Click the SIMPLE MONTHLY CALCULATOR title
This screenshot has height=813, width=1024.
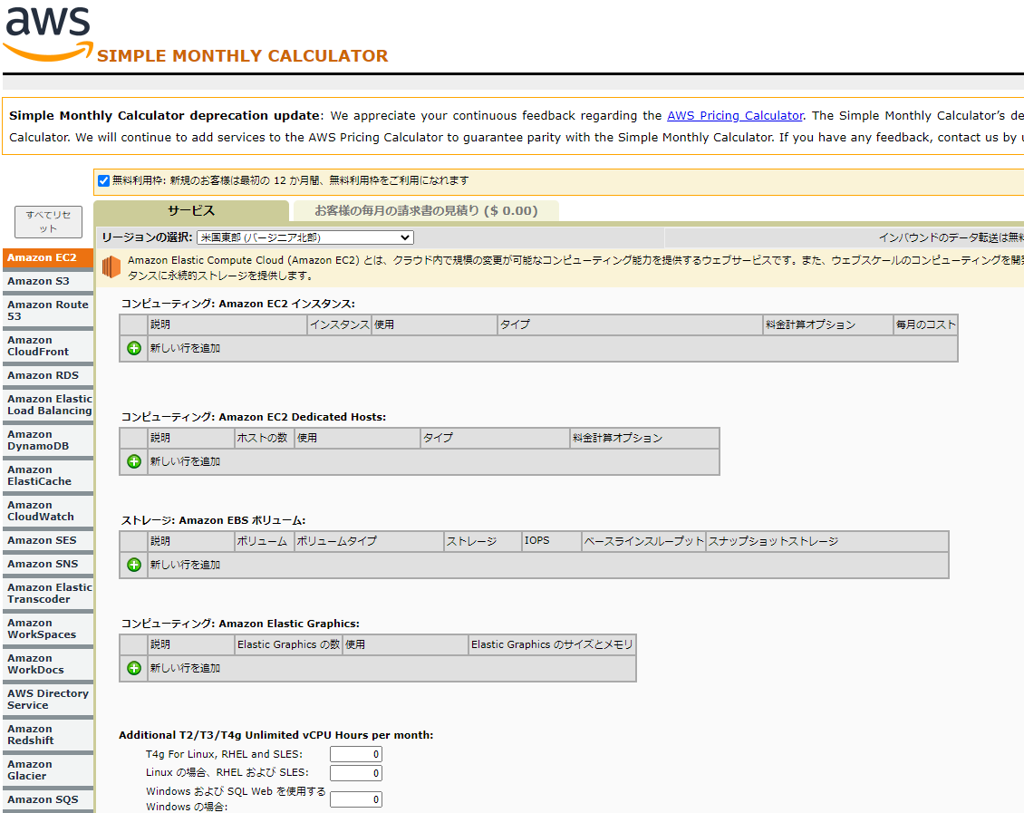pos(242,56)
